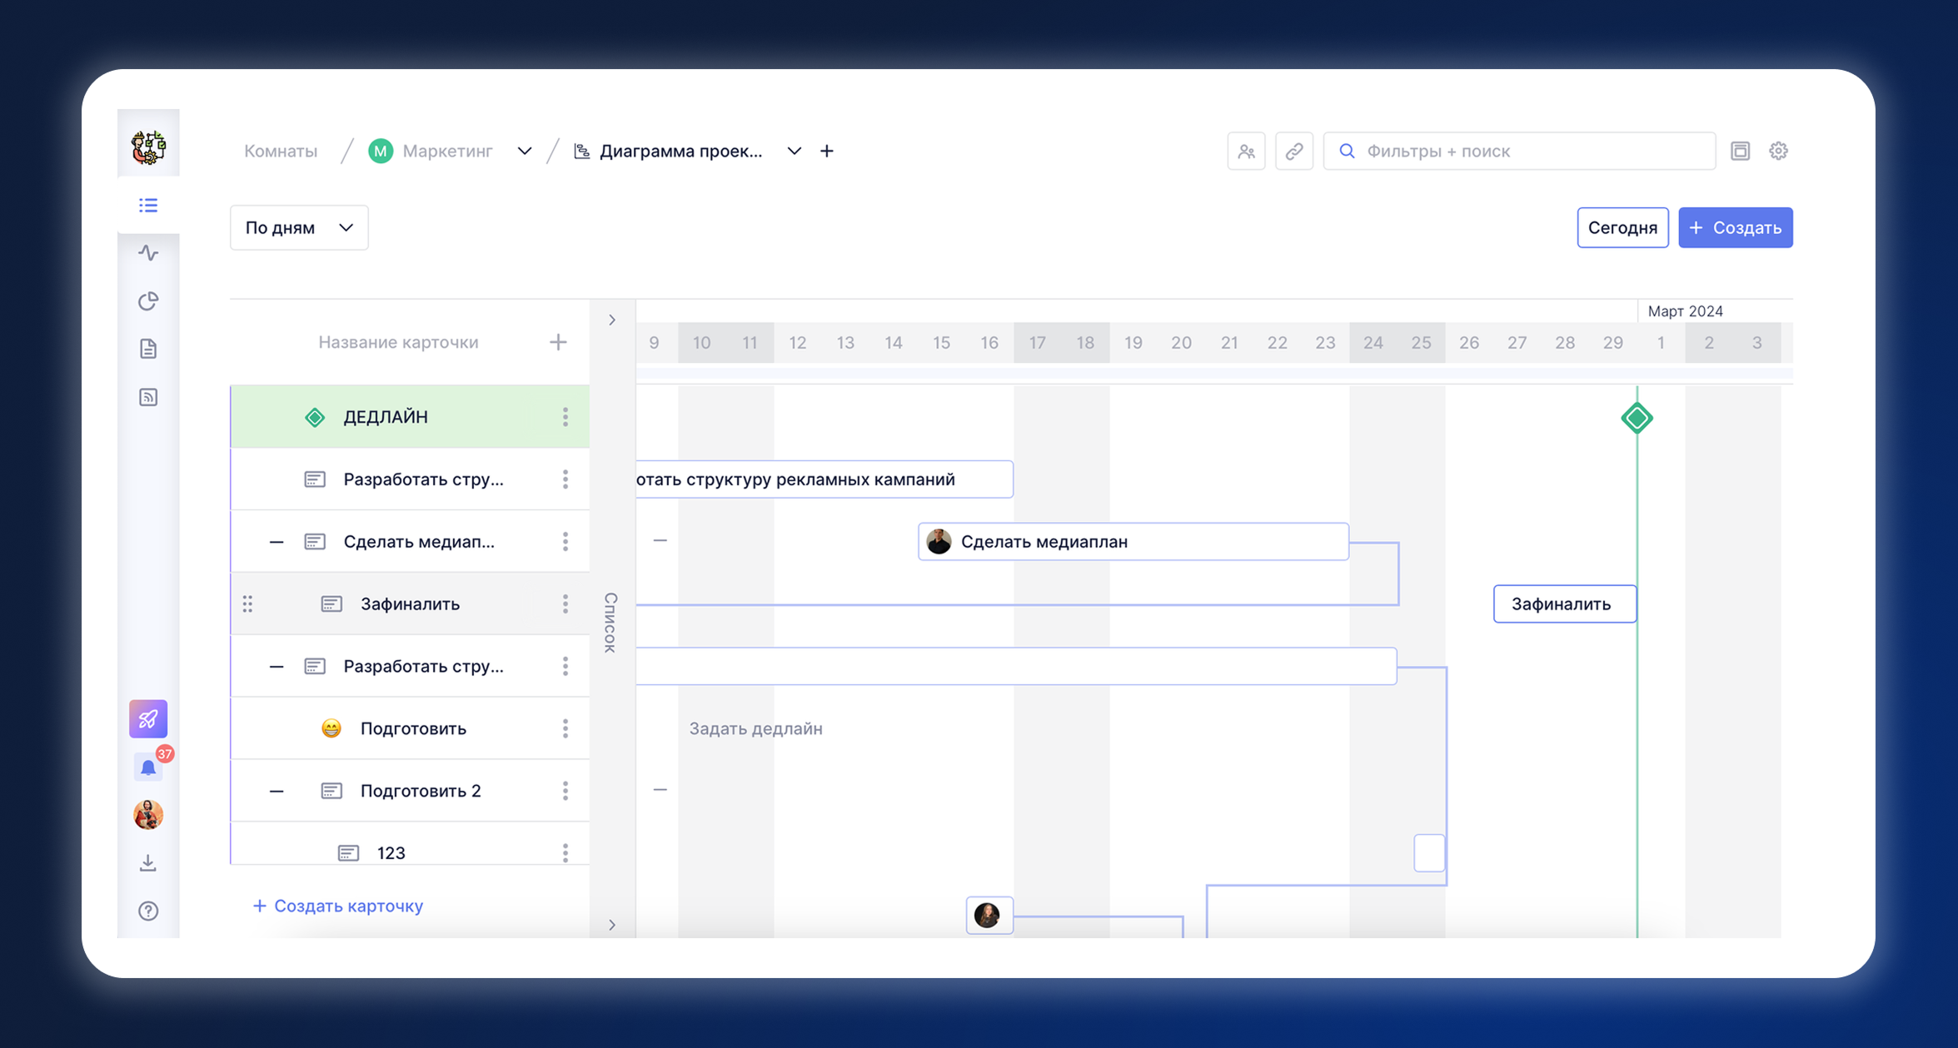Click the bottom chevron of the Список panel
The width and height of the screenshot is (1958, 1048).
tap(612, 925)
